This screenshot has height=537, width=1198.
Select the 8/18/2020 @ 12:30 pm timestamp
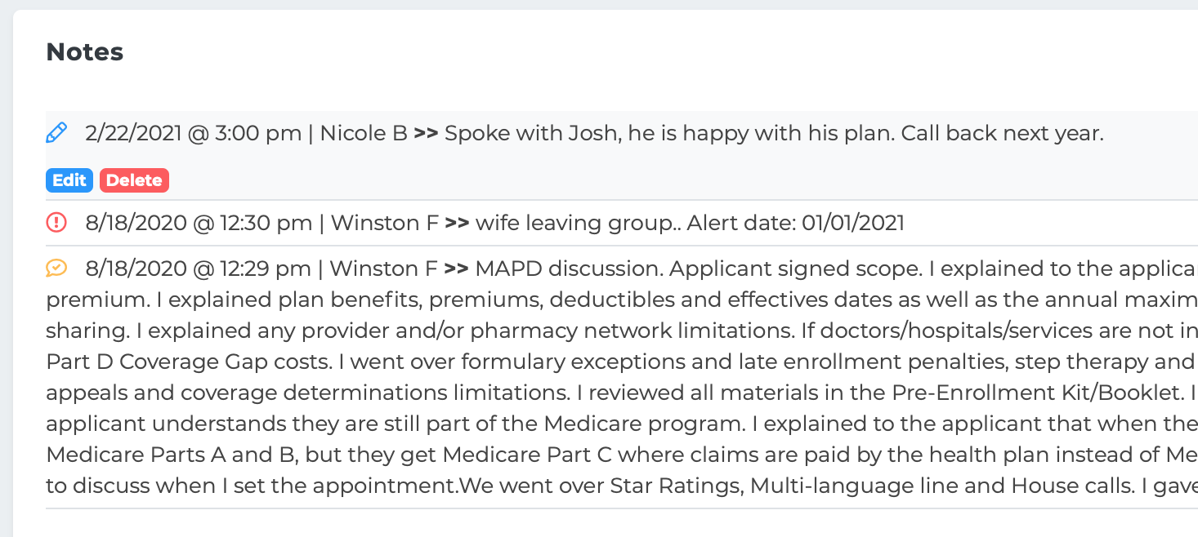(199, 223)
